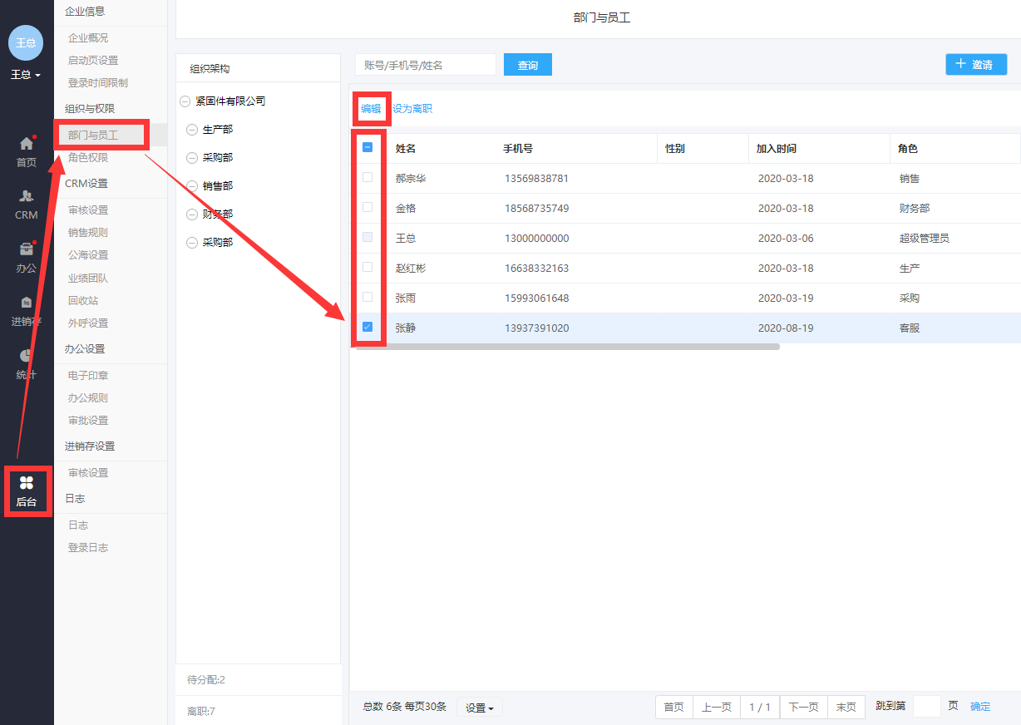
Task: Collapse the 财务部 node toggle
Action: [x=192, y=215]
